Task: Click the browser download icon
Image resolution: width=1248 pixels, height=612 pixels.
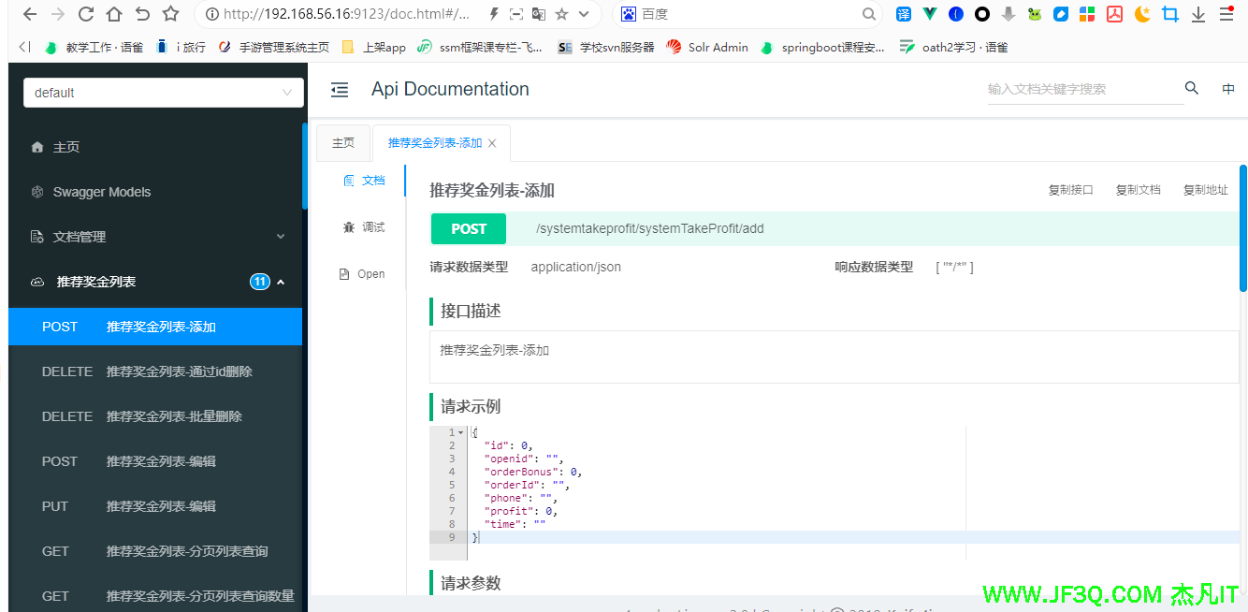Action: tap(1197, 14)
